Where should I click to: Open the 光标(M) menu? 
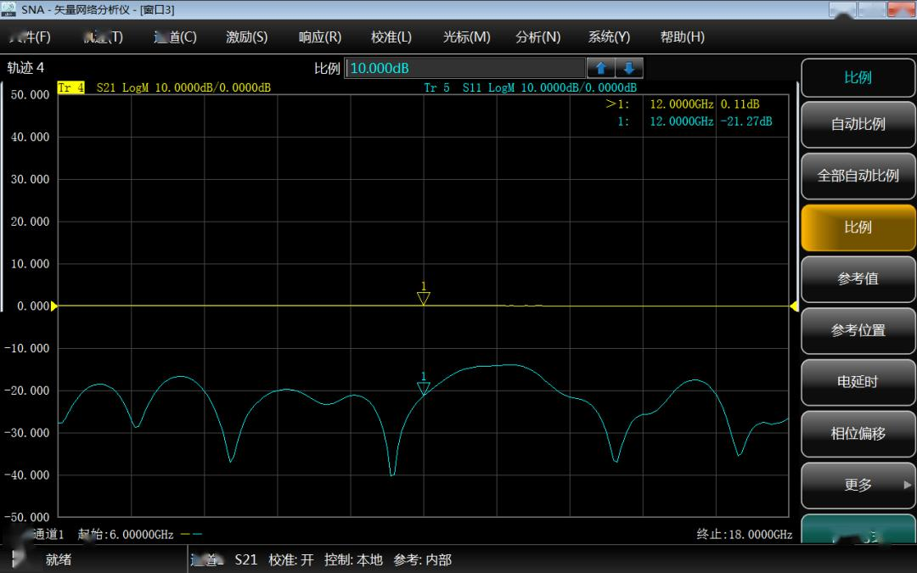(x=466, y=37)
